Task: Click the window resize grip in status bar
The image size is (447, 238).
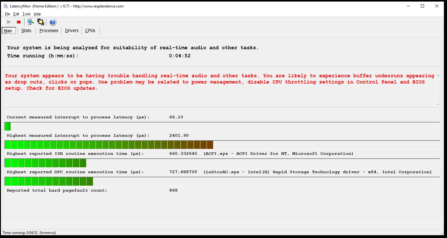Action: pos(442,233)
